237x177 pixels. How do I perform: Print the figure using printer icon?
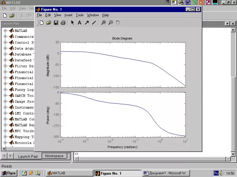tap(63, 23)
